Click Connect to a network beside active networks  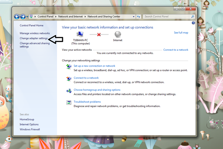(176, 50)
